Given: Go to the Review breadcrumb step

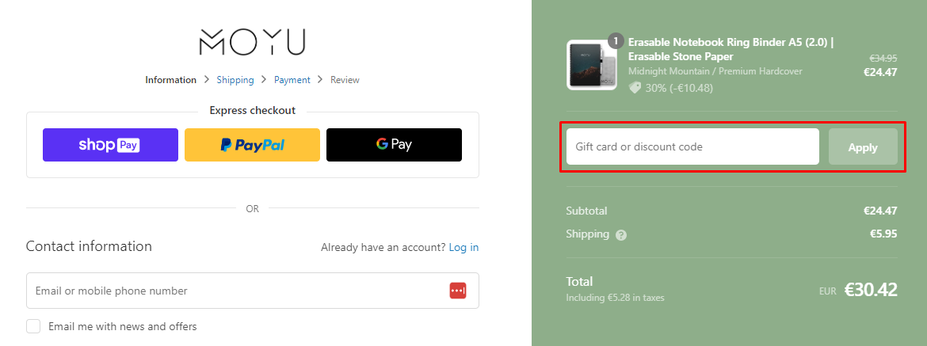Looking at the screenshot, I should click(345, 80).
